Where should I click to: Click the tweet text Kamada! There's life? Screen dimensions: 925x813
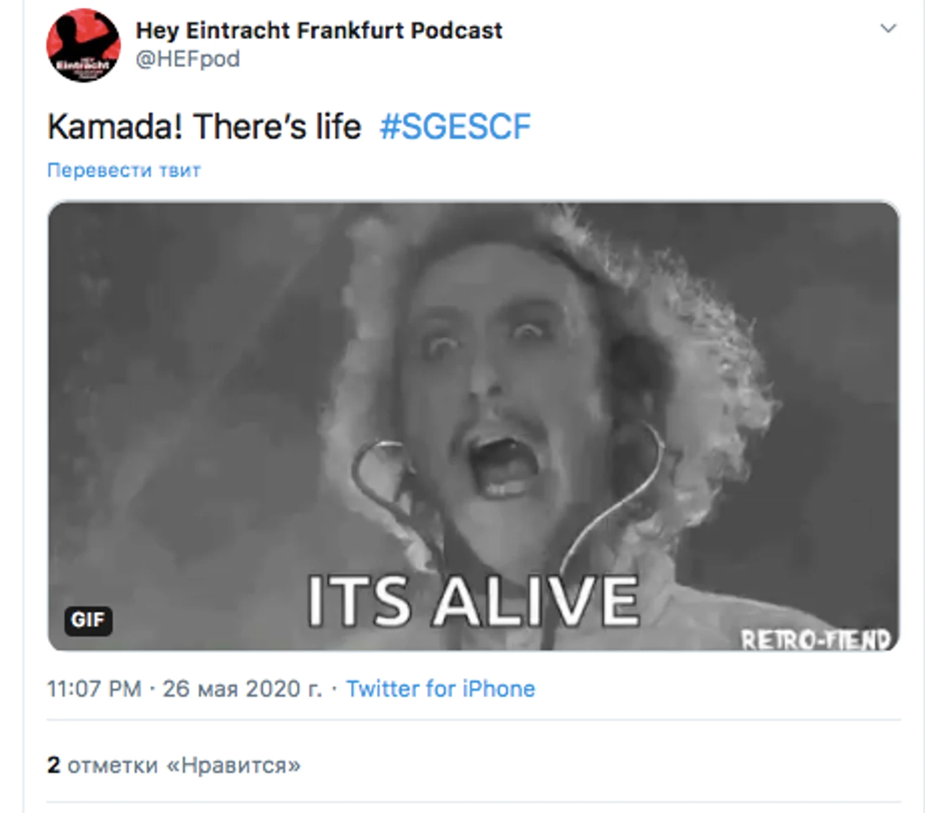click(205, 126)
